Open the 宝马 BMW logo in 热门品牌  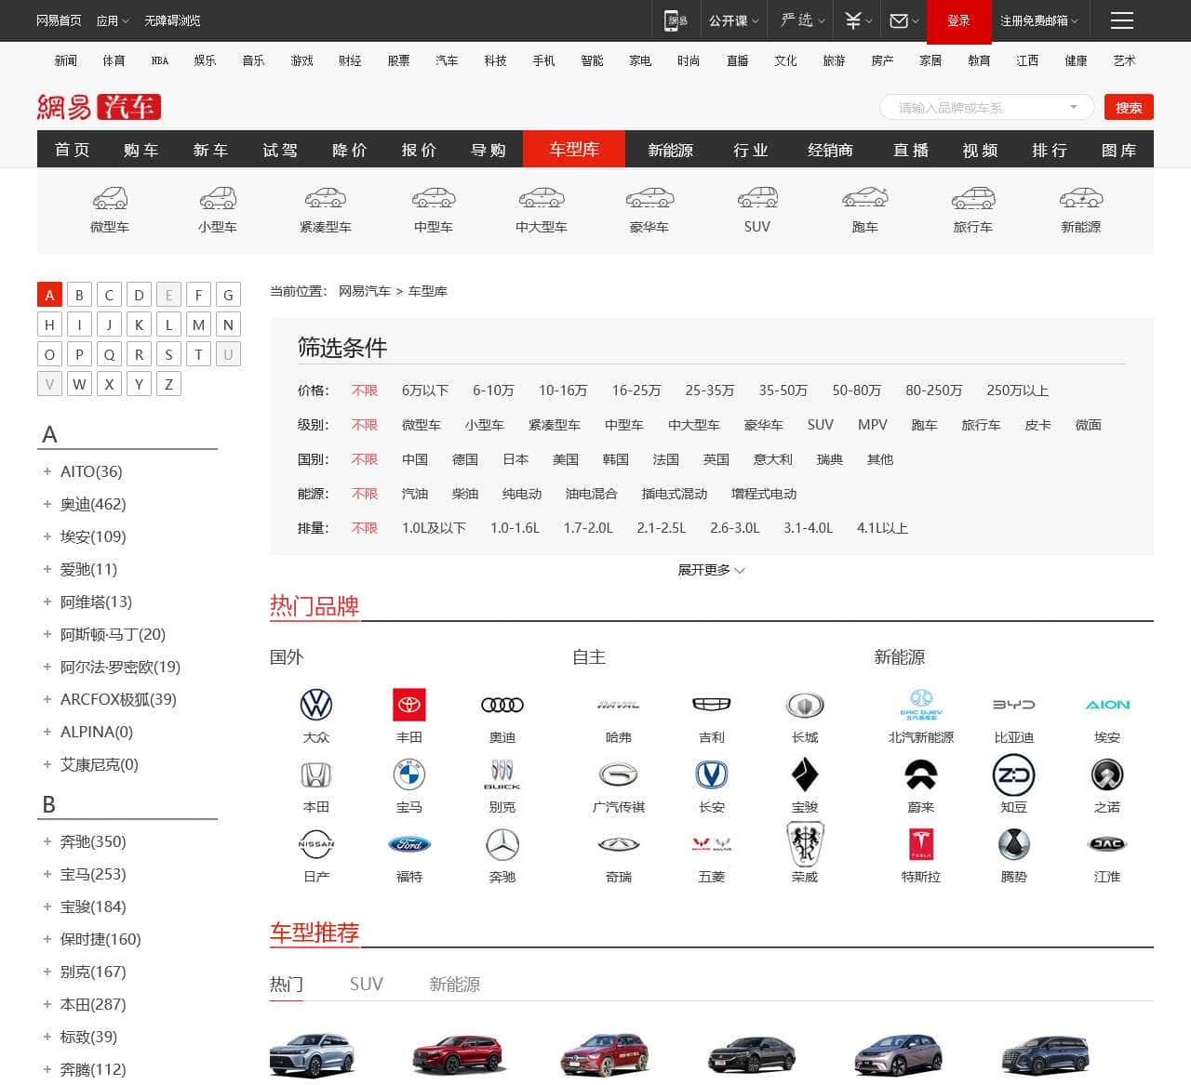coord(409,774)
